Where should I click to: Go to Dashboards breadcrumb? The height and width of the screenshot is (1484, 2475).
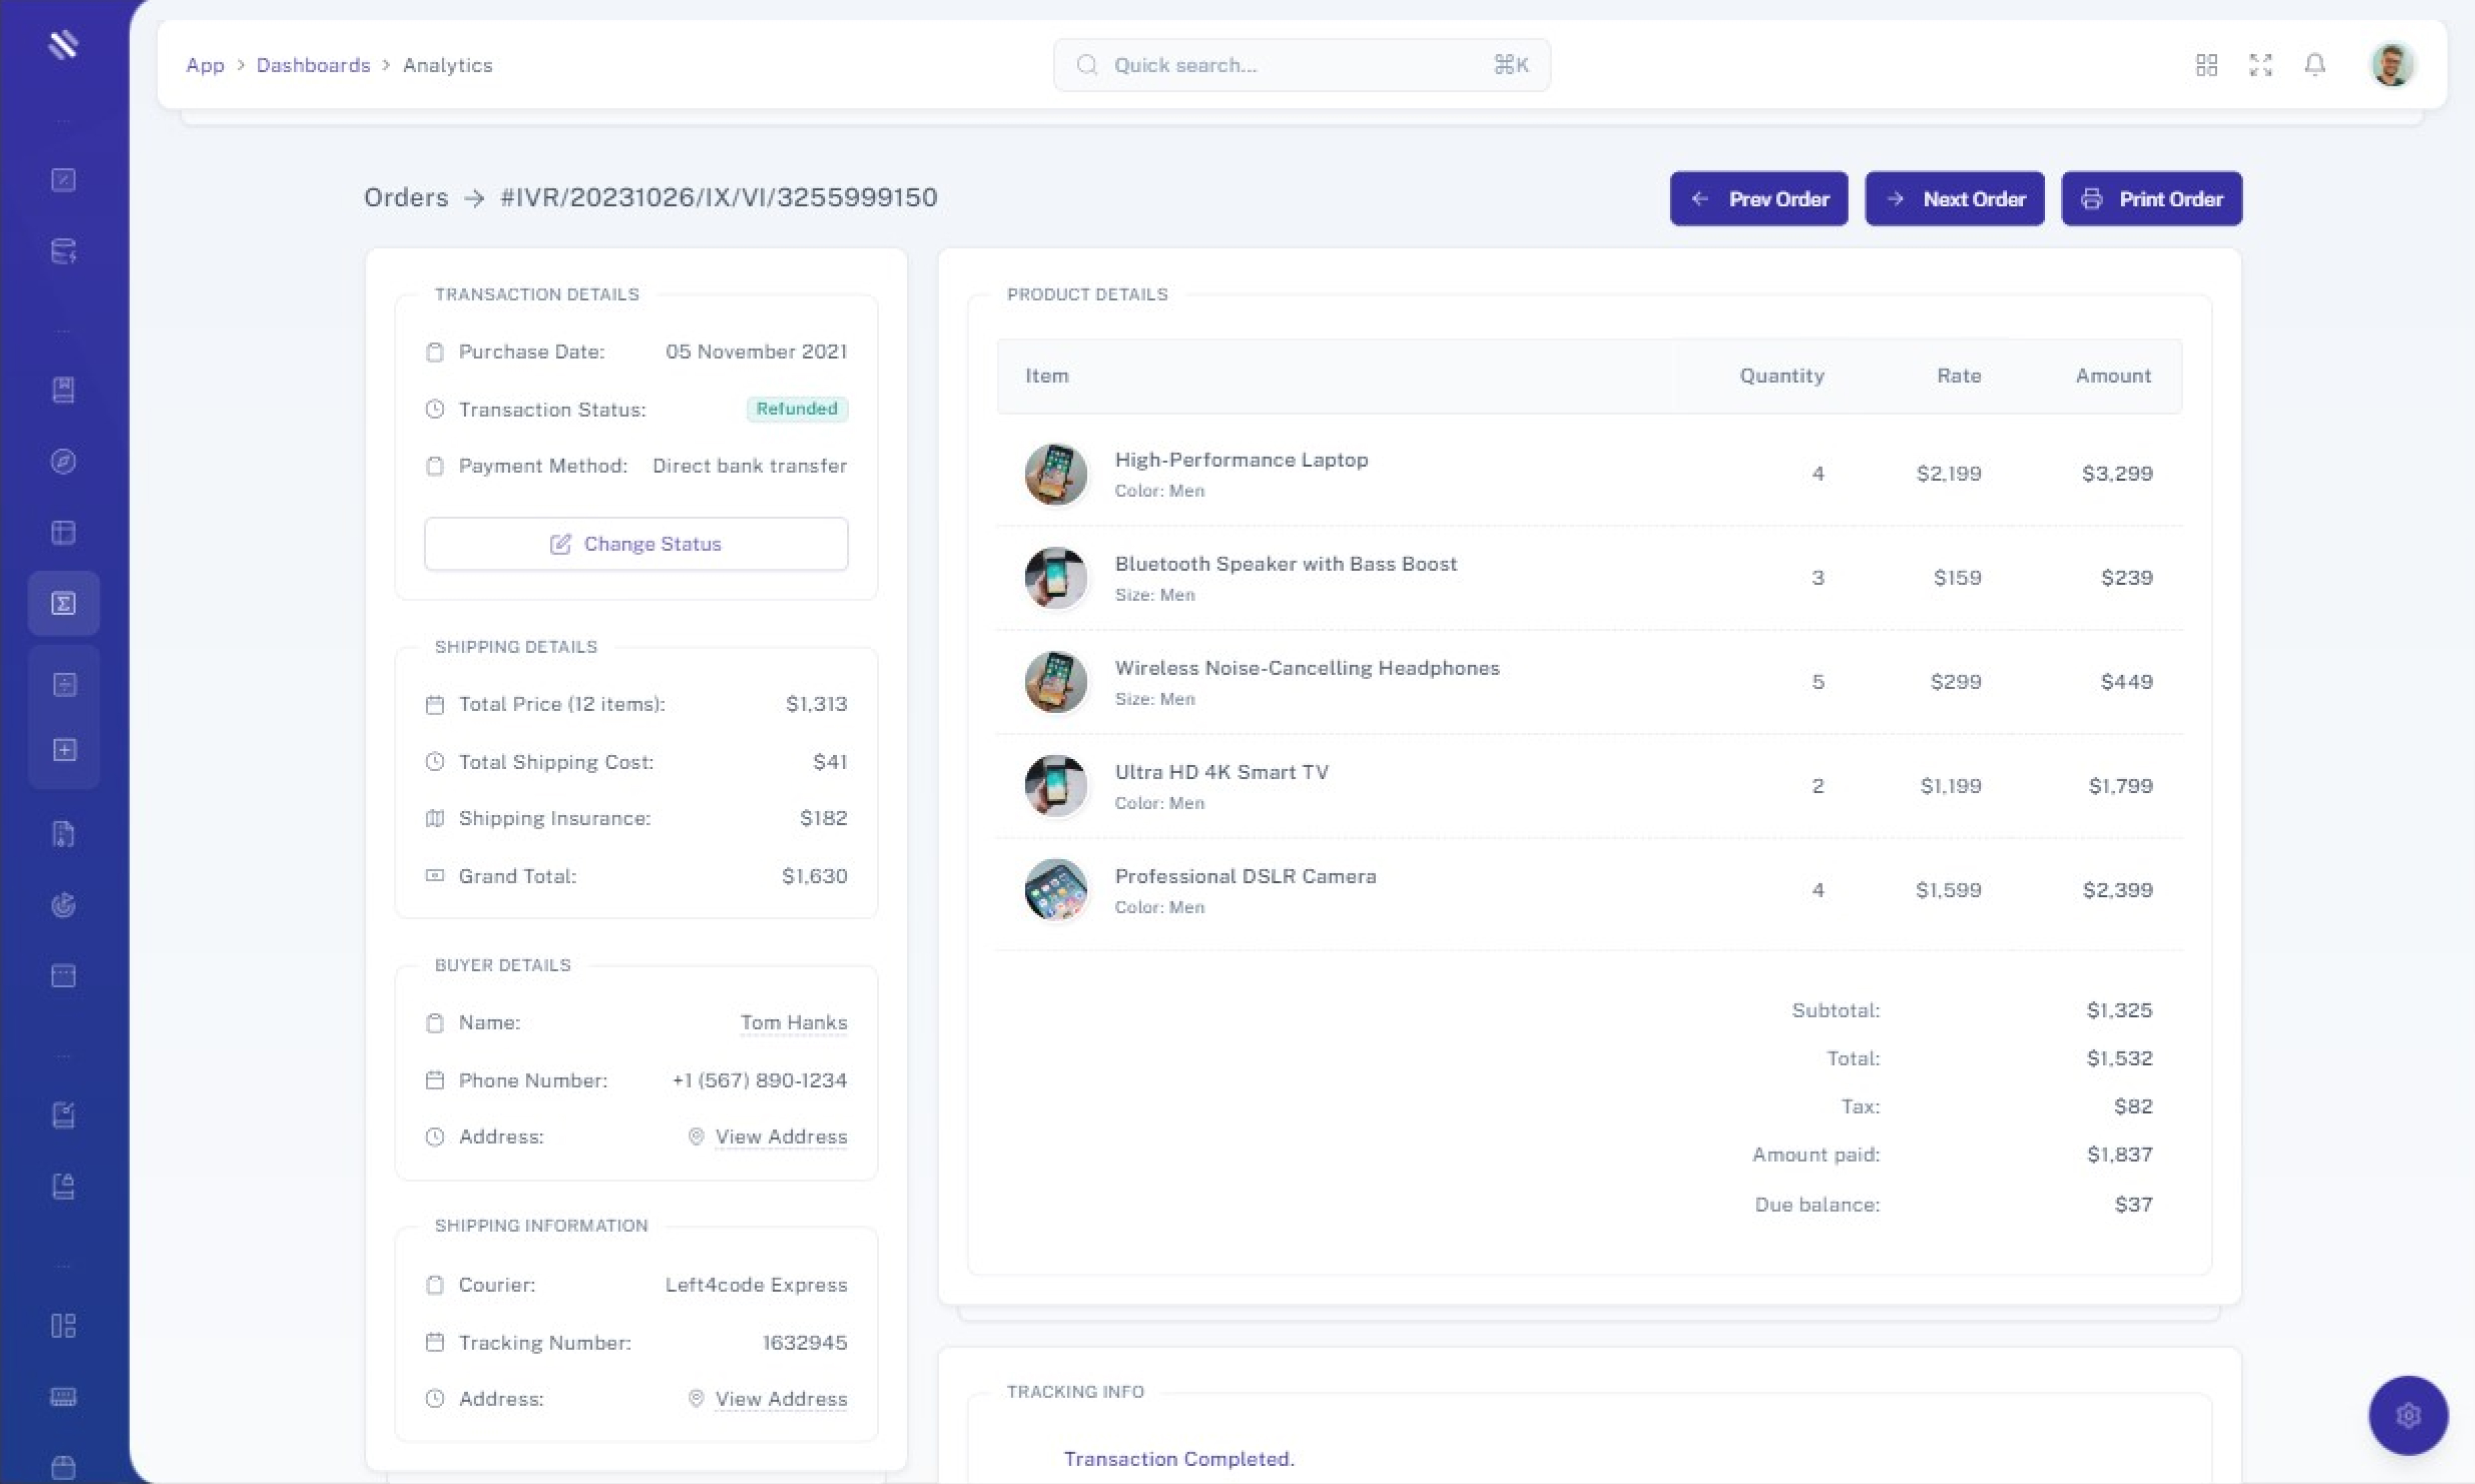click(x=313, y=65)
